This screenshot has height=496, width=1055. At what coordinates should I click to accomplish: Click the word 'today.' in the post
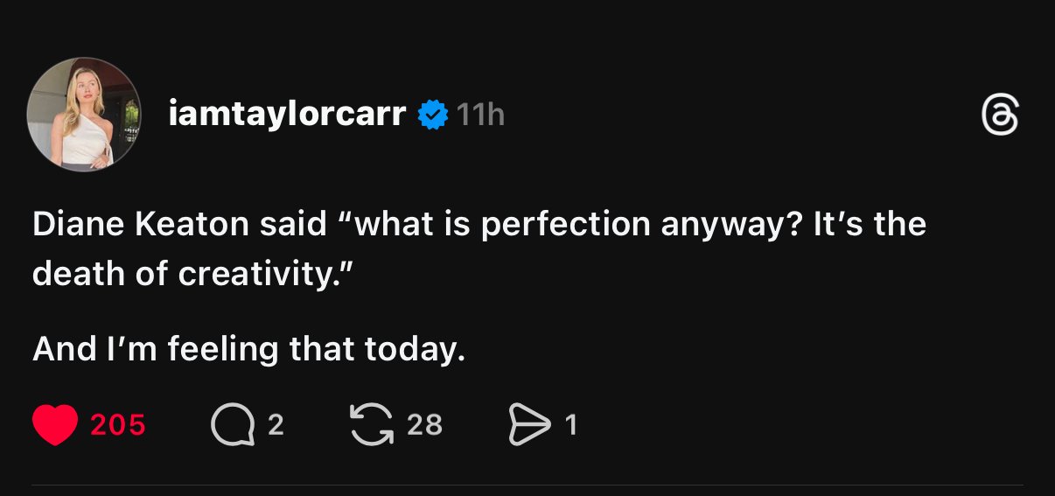tap(415, 349)
